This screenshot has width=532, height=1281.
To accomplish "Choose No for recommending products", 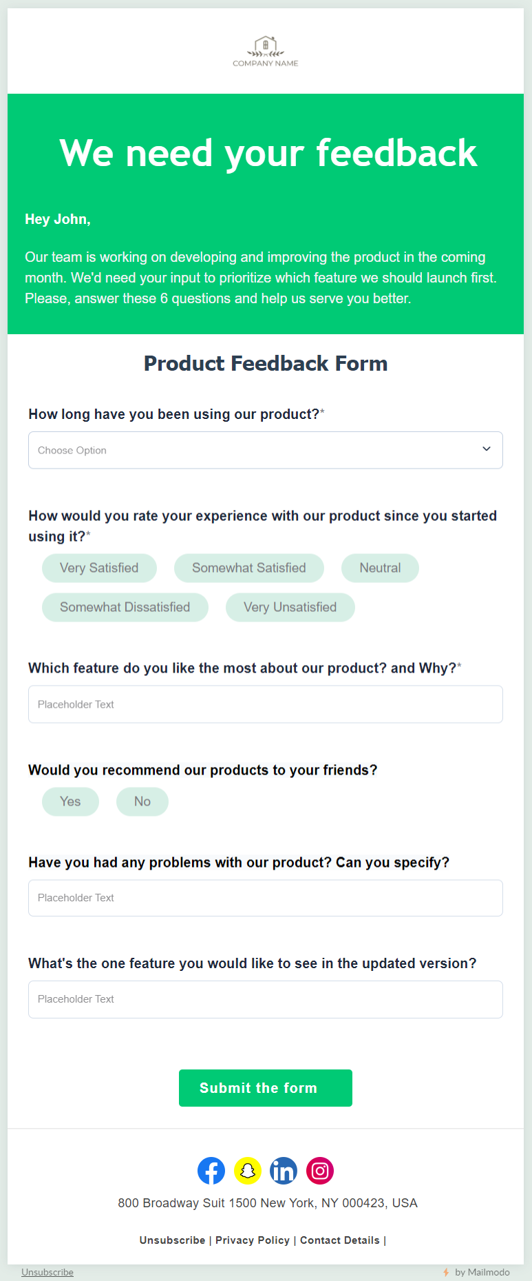I will point(142,801).
